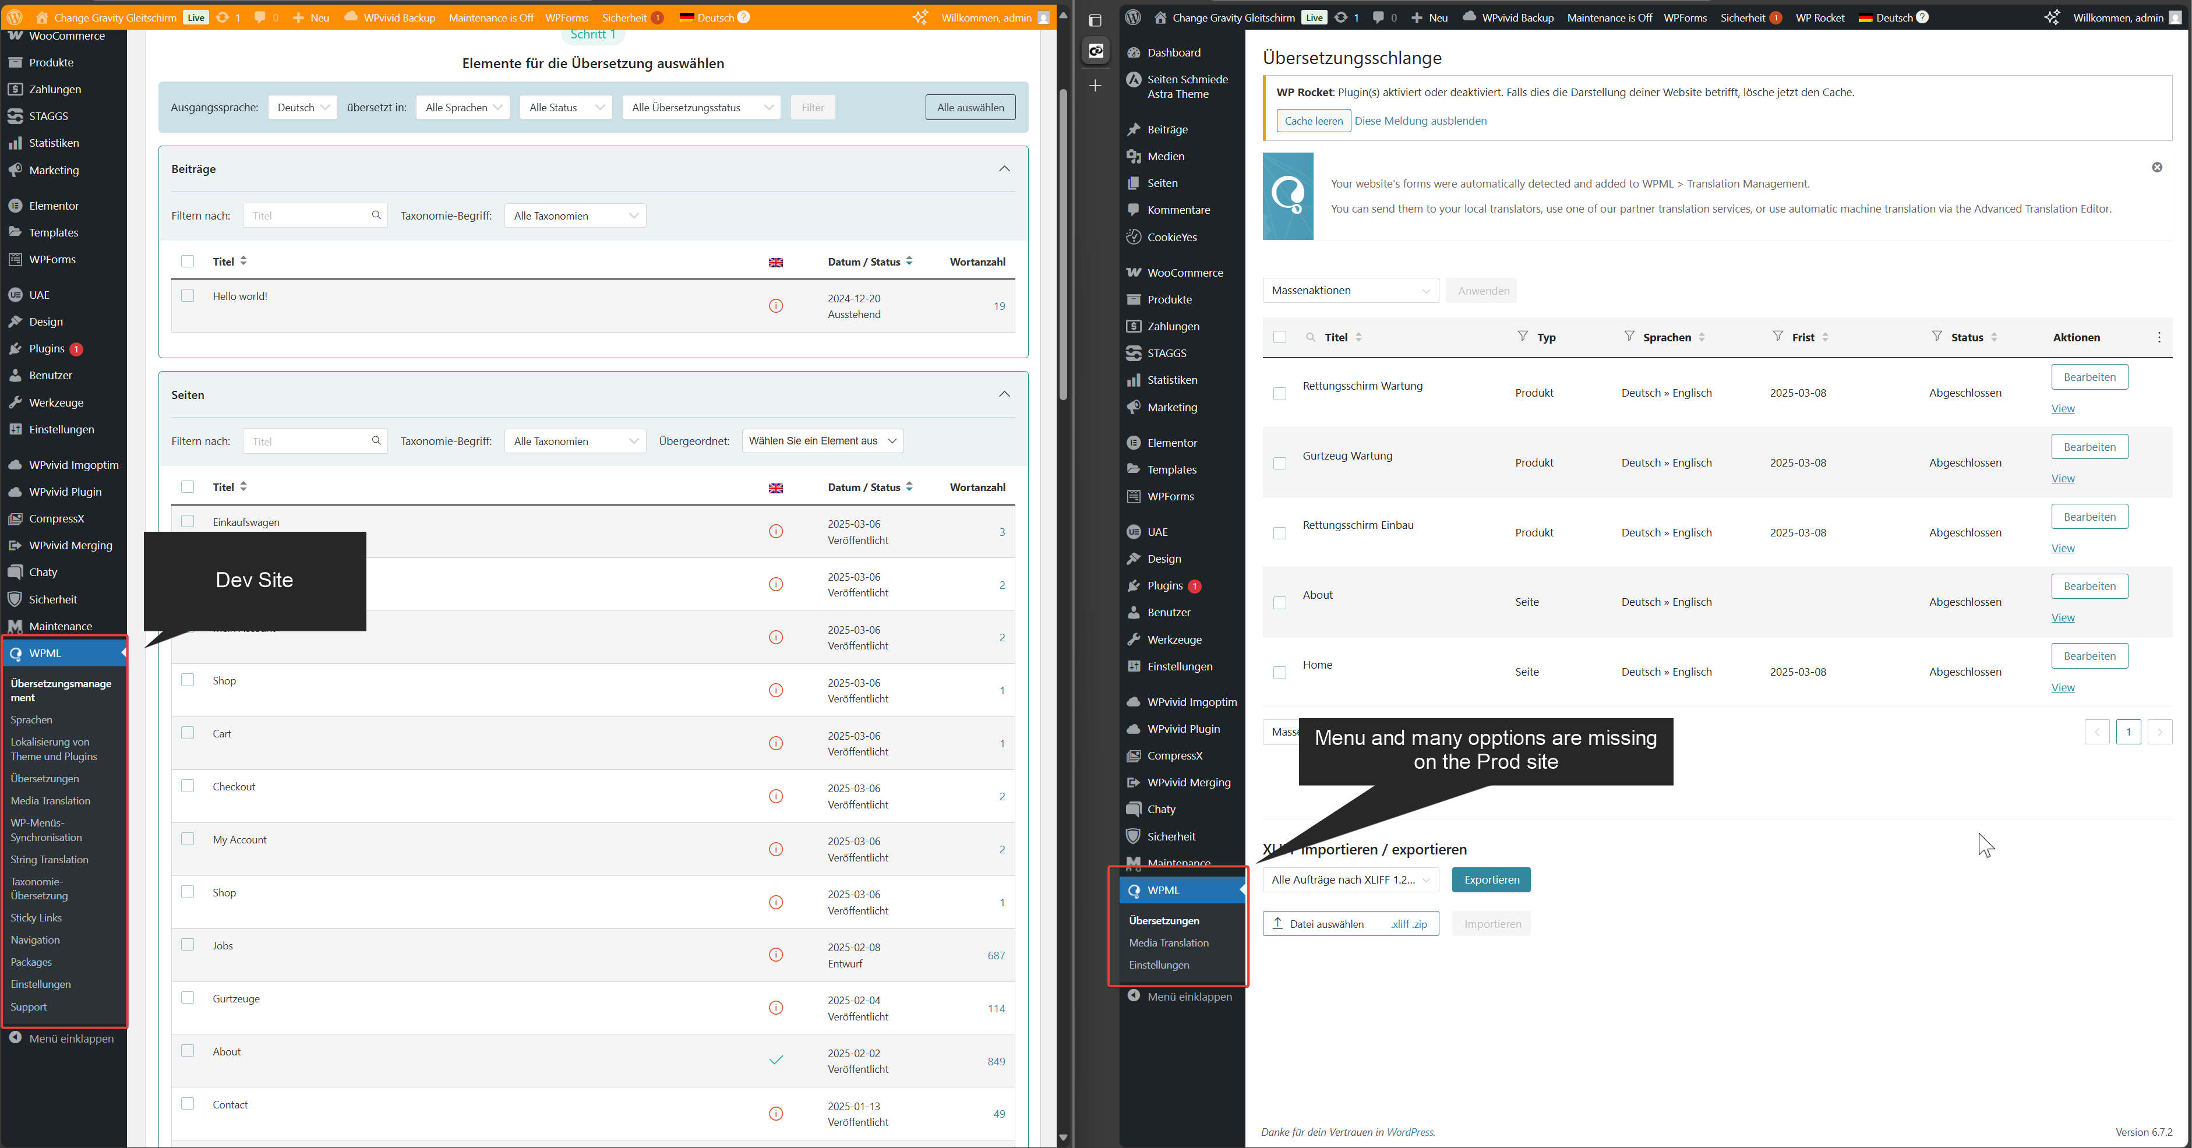
Task: Open Taxonomie-Übersetzung in Dev WPML submenu
Action: [x=39, y=888]
